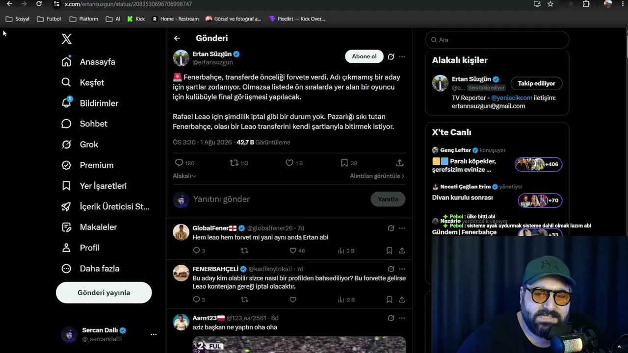View analytics of GlobalFener reply
Viewport: 628px width, 353px height.
(x=346, y=251)
